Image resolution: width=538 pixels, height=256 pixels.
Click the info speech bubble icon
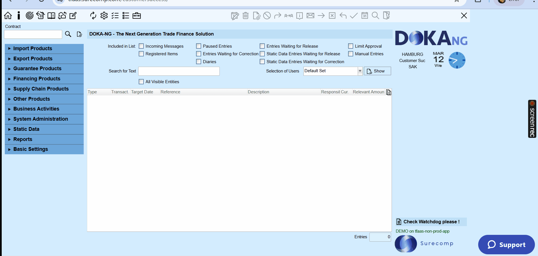pos(300,16)
